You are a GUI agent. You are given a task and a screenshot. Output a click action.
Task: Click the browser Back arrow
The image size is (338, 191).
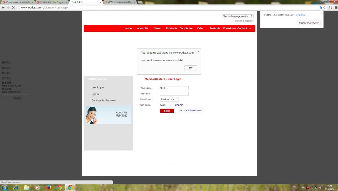[3, 8]
